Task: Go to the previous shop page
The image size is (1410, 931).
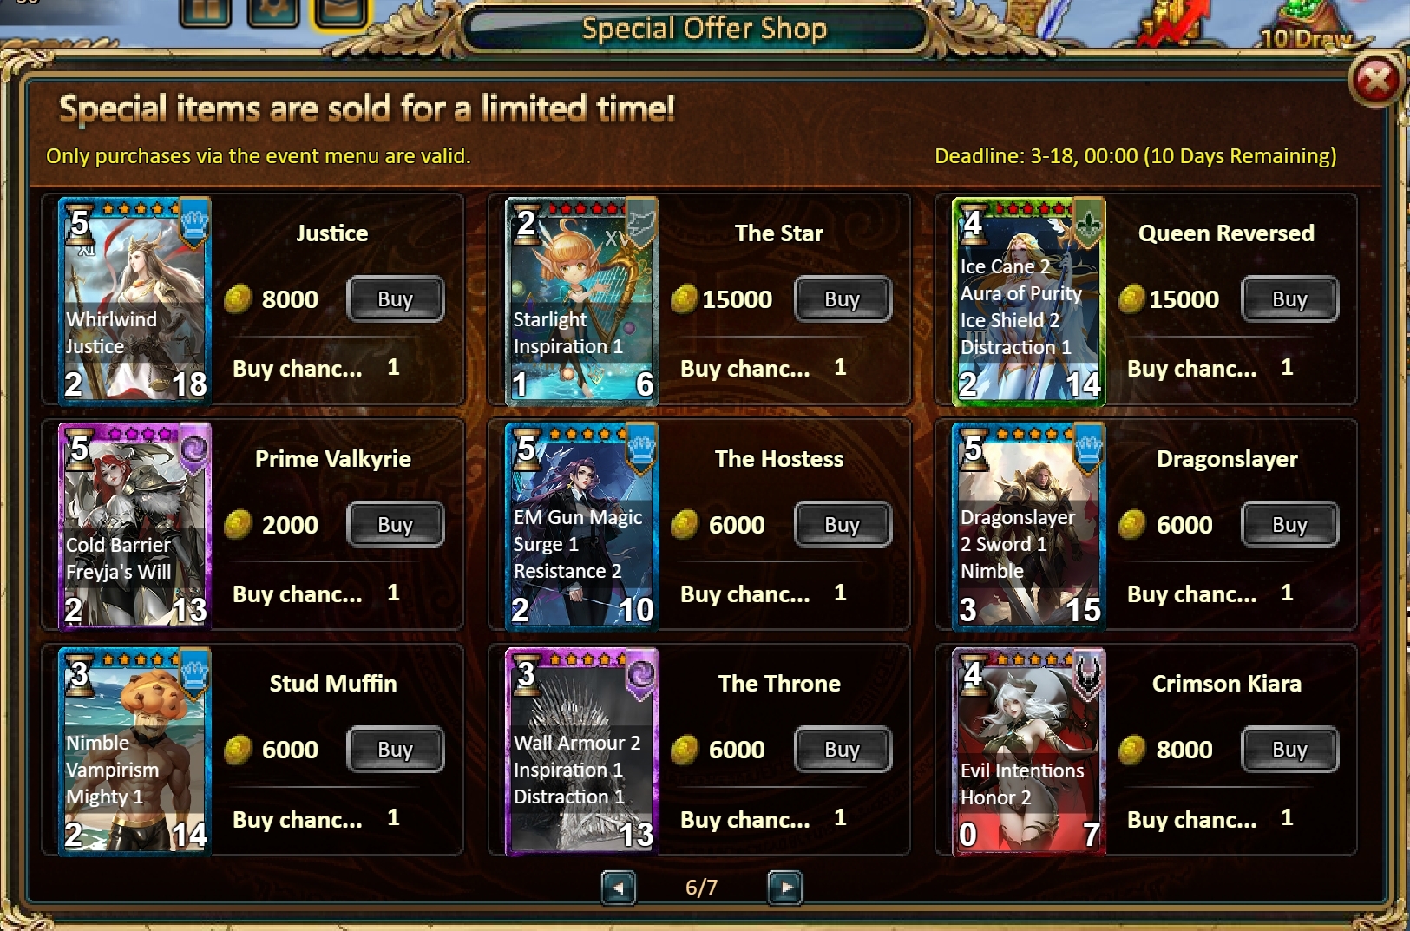Action: (619, 887)
